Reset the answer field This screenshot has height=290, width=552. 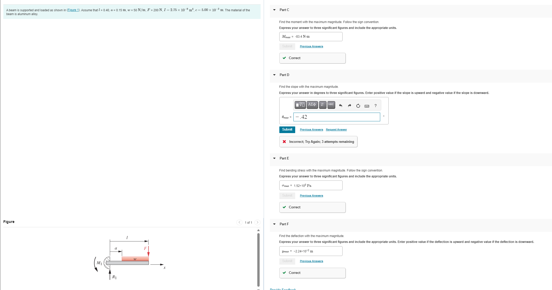click(x=358, y=105)
